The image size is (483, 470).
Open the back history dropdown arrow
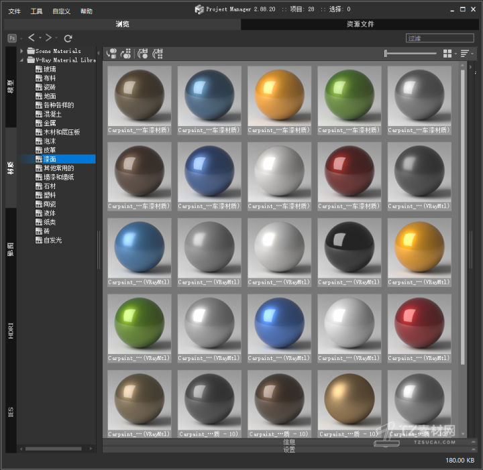click(40, 38)
